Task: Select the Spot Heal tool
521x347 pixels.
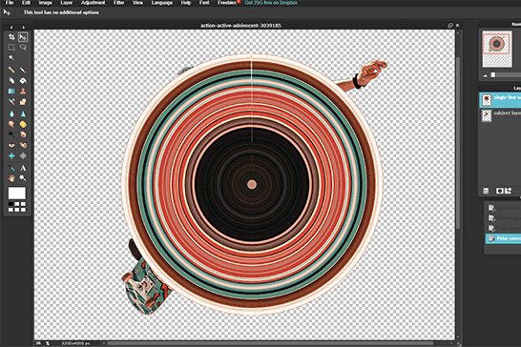Action: (23, 146)
